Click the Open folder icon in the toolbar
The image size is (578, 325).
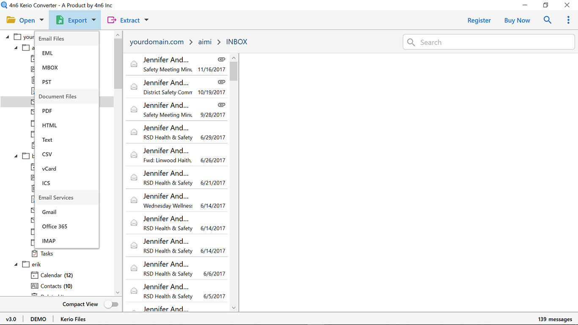(11, 20)
